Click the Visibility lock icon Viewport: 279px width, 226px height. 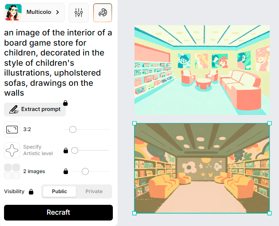click(31, 192)
